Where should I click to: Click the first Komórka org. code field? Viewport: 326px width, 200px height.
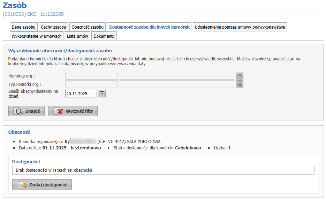pos(91,76)
